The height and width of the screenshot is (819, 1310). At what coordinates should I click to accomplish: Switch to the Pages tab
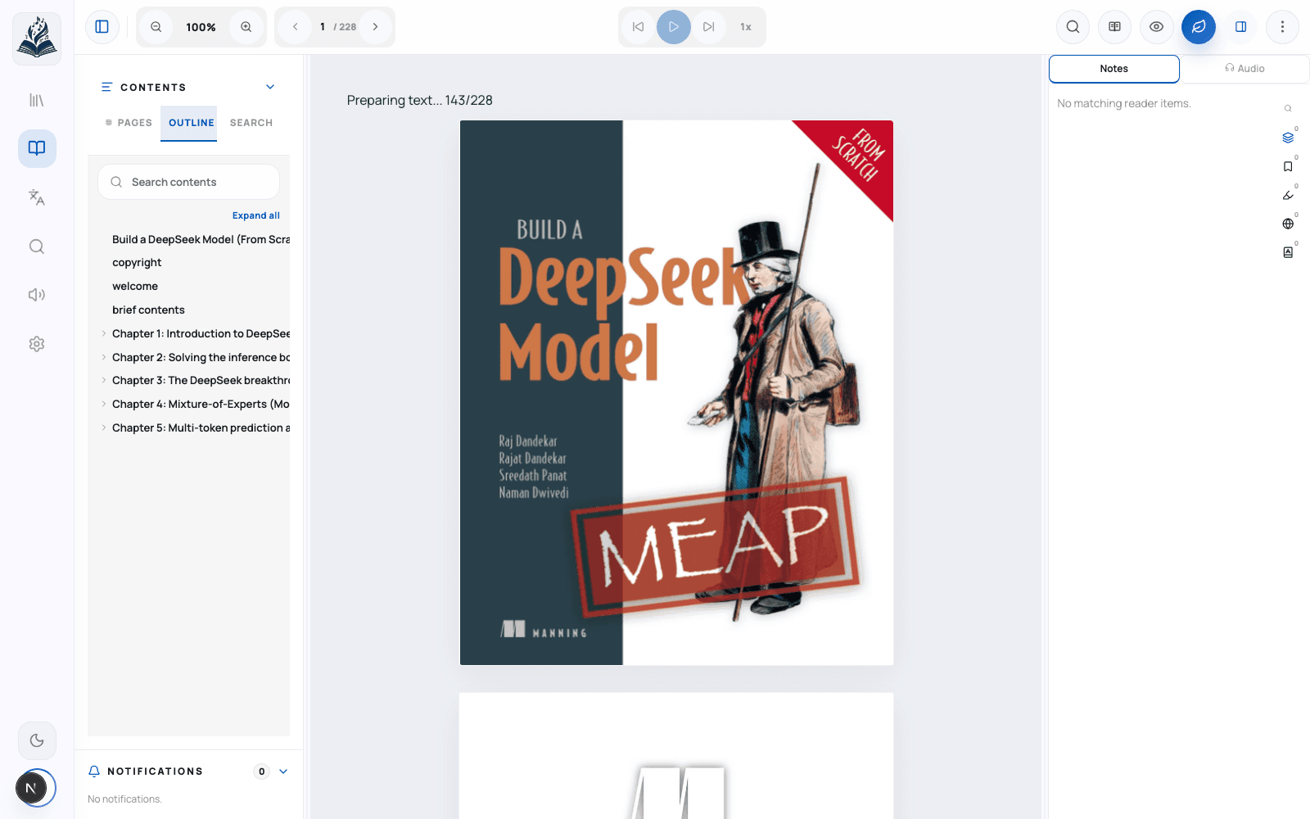point(129,123)
